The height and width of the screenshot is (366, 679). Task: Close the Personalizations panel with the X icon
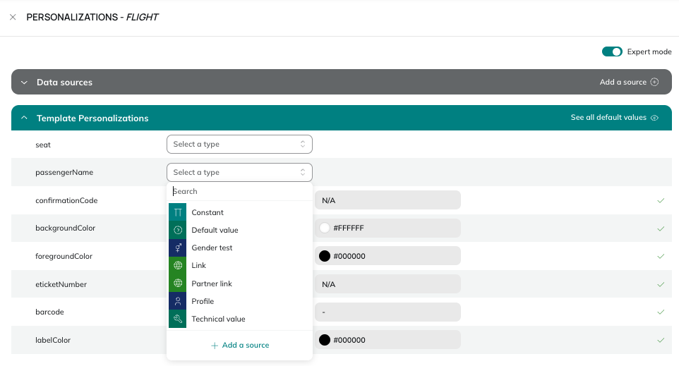13,18
